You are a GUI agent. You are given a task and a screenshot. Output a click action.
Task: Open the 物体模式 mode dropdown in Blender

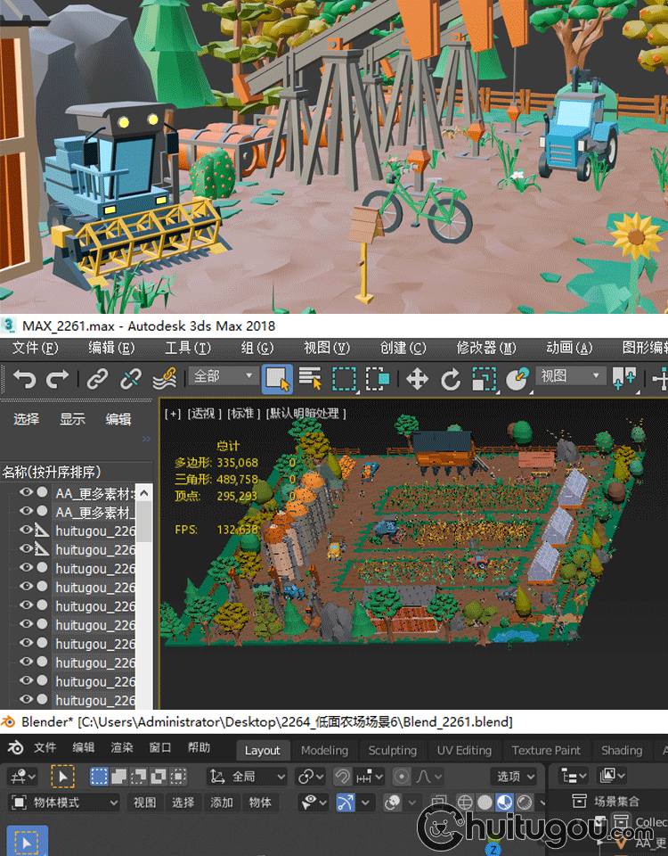[64, 802]
